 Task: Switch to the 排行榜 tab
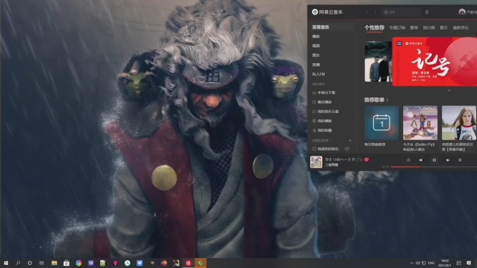[x=429, y=27]
